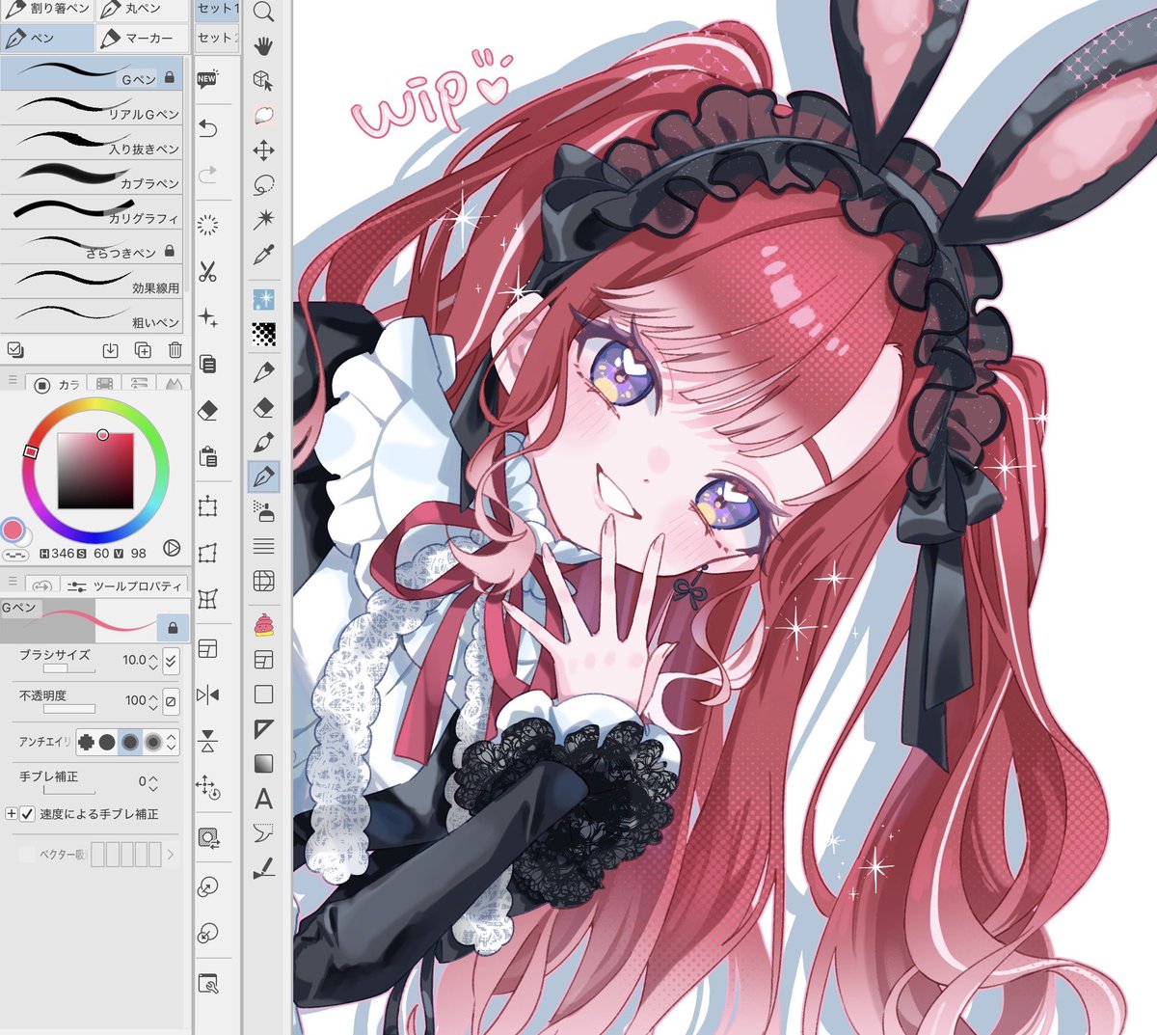Adjust stabilization 0 stepper arrows
Image resolution: width=1157 pixels, height=1035 pixels.
[153, 782]
